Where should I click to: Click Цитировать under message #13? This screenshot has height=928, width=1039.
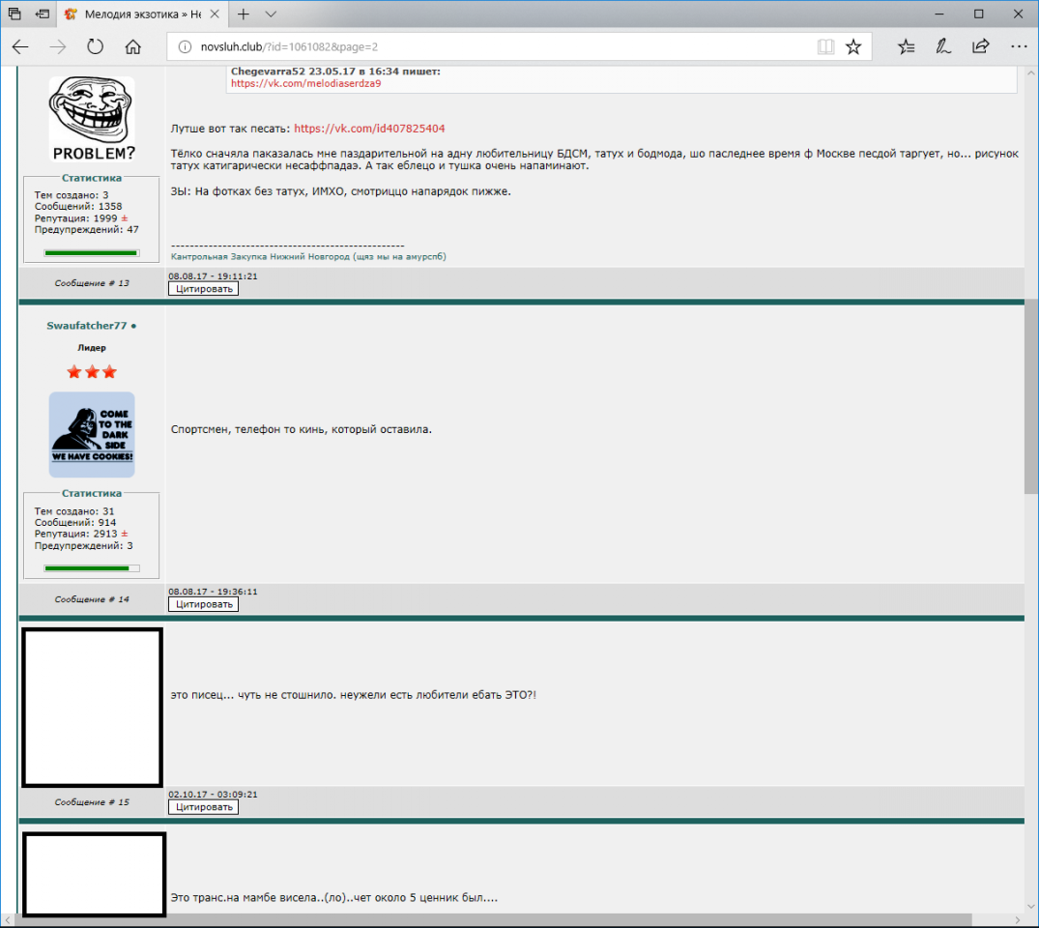[x=203, y=288]
